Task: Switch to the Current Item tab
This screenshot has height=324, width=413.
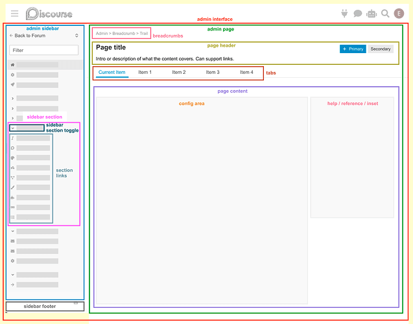Action: click(112, 72)
